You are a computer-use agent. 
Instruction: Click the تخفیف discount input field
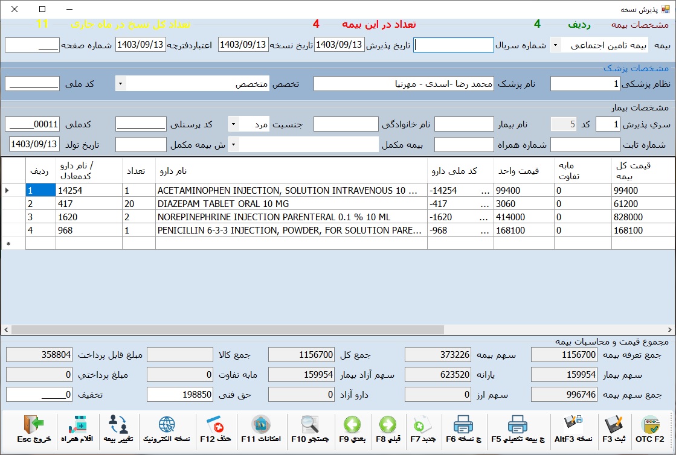click(33, 395)
